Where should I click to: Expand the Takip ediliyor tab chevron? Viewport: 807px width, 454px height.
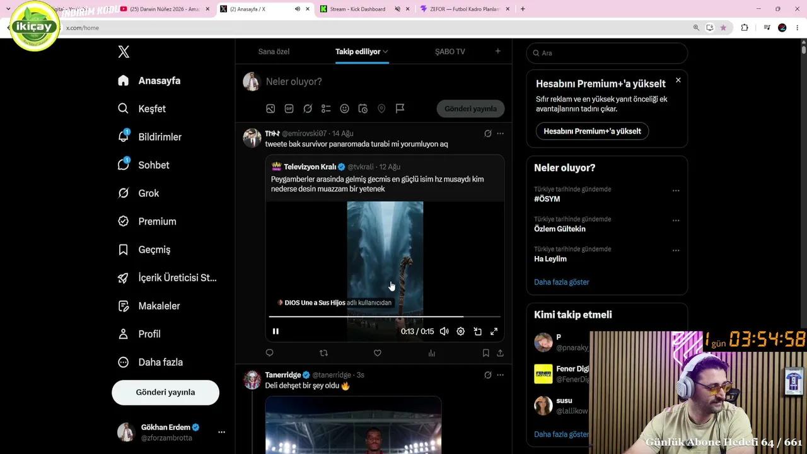(x=385, y=52)
